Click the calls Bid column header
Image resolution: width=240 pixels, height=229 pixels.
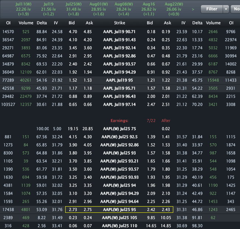[72, 23]
